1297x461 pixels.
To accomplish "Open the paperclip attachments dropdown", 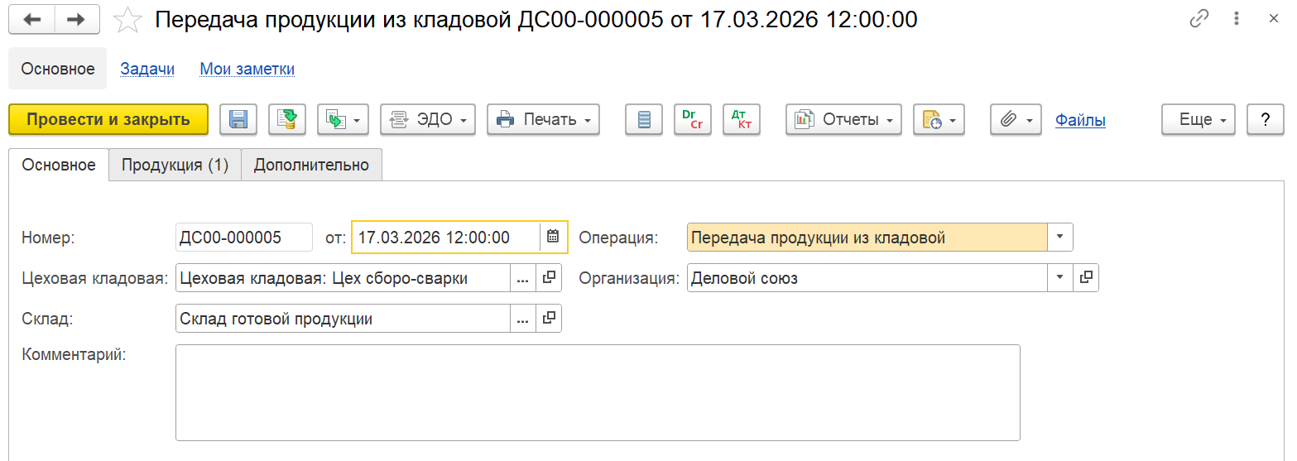I will 1016,119.
